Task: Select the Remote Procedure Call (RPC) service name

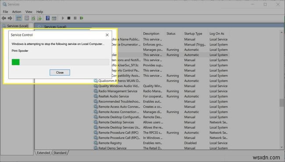Action: point(118,133)
